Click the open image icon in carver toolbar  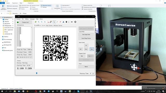point(36,22)
